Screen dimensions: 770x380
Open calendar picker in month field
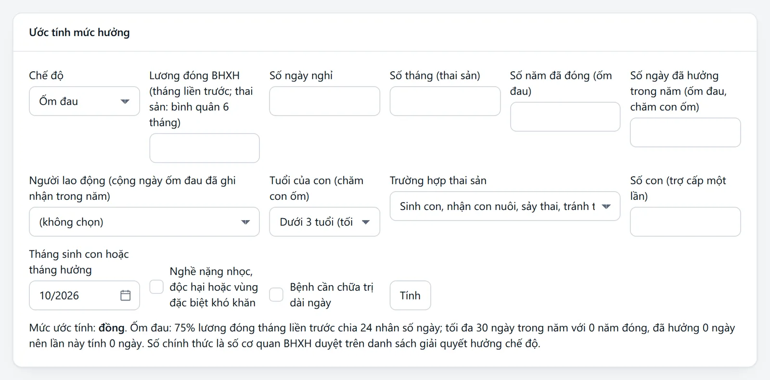125,295
